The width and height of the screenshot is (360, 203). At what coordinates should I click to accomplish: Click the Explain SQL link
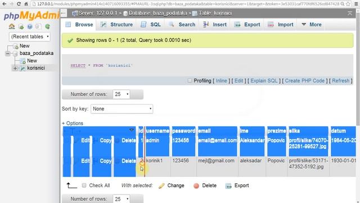pos(264,81)
